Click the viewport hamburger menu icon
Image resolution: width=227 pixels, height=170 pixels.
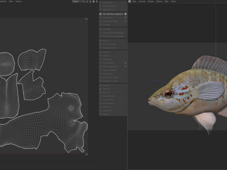click(130, 1)
